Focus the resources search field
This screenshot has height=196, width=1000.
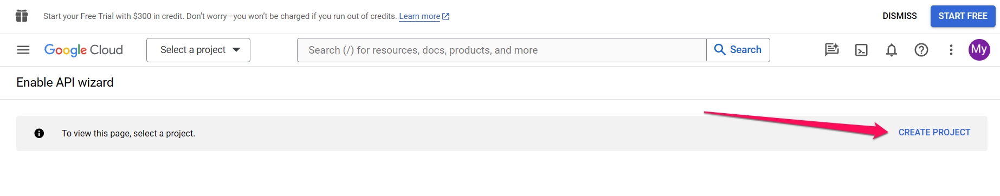[x=502, y=50]
